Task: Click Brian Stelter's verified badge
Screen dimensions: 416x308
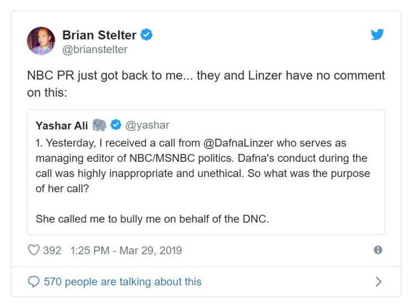Action: click(146, 35)
